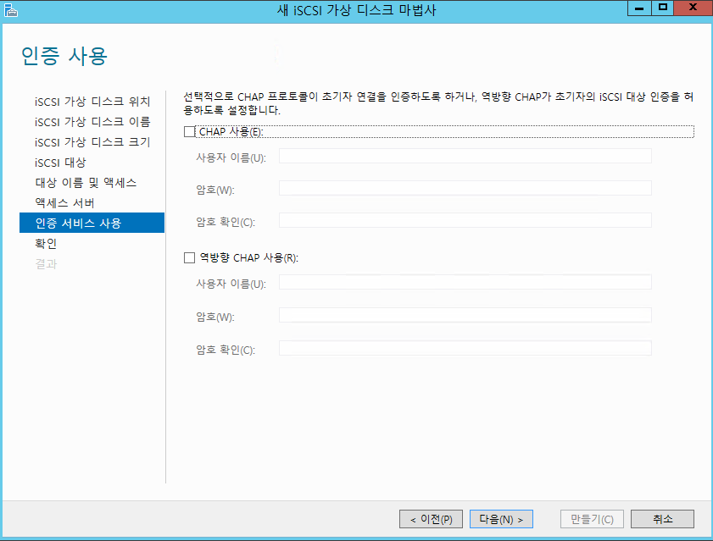Image resolution: width=713 pixels, height=541 pixels.
Task: Select the 대상 이름 및 액세스 step
Action: coord(86,183)
